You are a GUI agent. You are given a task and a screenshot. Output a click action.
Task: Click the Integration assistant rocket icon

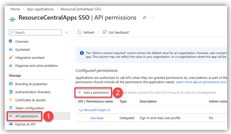click(11, 58)
